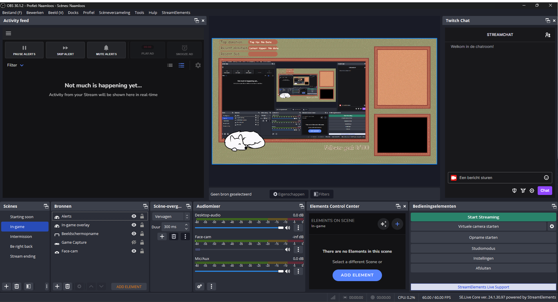Image resolution: width=558 pixels, height=302 pixels.
Task: Increase the transition duration with up arrow
Action: (x=186, y=225)
